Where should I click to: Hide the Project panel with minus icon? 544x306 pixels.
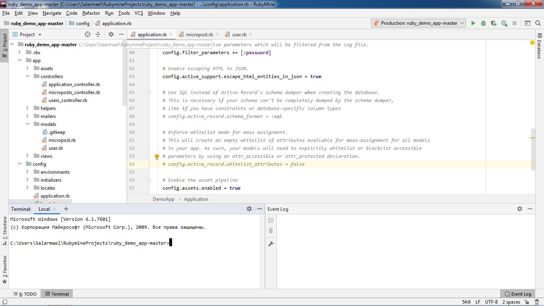121,34
